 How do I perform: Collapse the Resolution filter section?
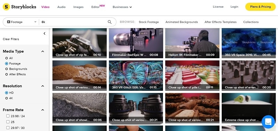[42, 86]
